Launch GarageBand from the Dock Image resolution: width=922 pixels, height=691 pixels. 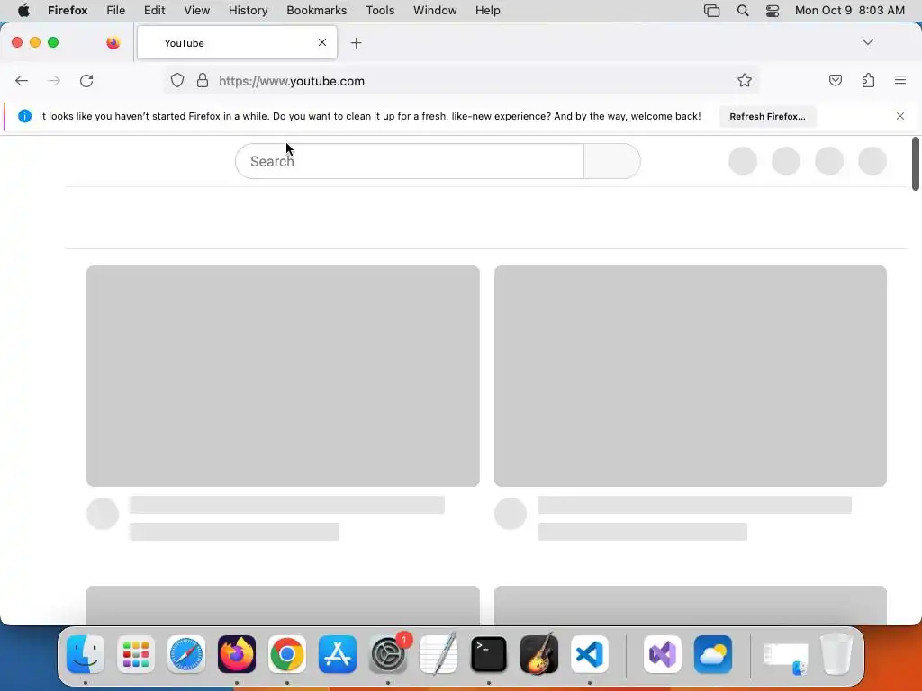pos(539,654)
